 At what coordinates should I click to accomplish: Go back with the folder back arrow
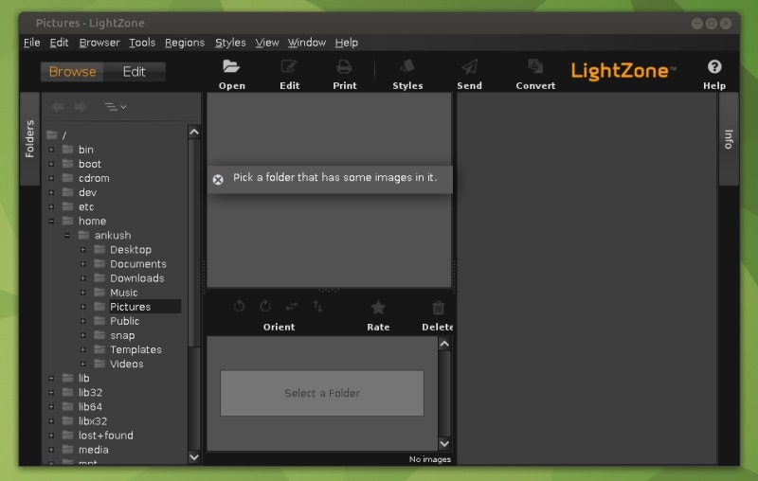[58, 107]
